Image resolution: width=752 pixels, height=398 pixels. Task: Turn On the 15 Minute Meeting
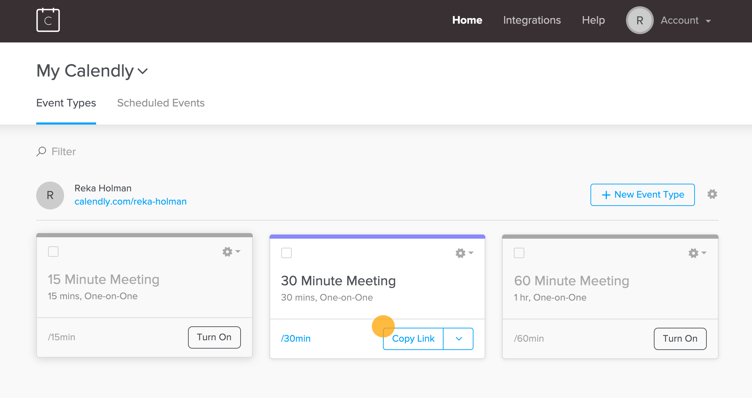[x=214, y=337]
